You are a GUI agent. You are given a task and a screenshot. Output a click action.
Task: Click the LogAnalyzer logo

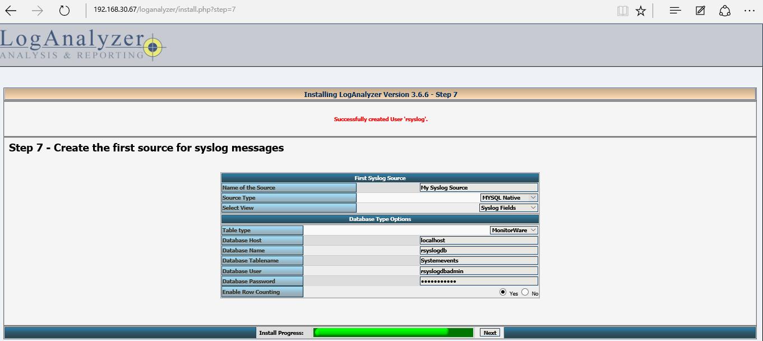(x=83, y=45)
